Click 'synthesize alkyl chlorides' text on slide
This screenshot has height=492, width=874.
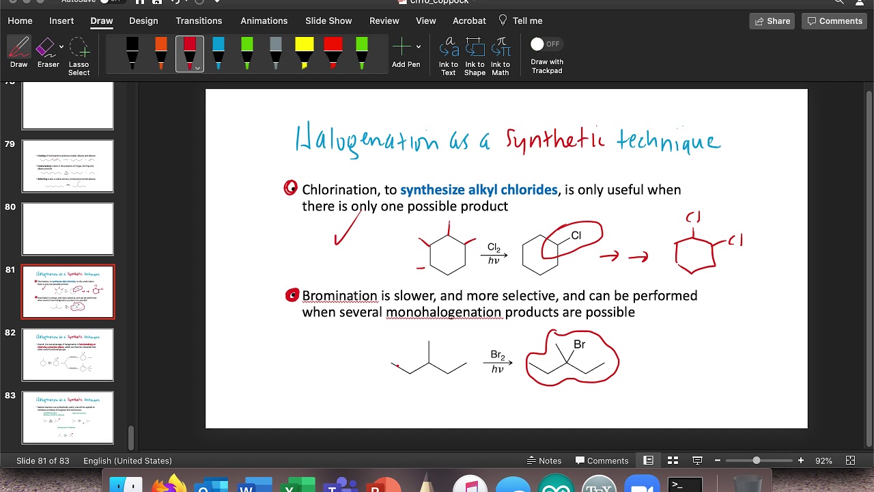[479, 190]
